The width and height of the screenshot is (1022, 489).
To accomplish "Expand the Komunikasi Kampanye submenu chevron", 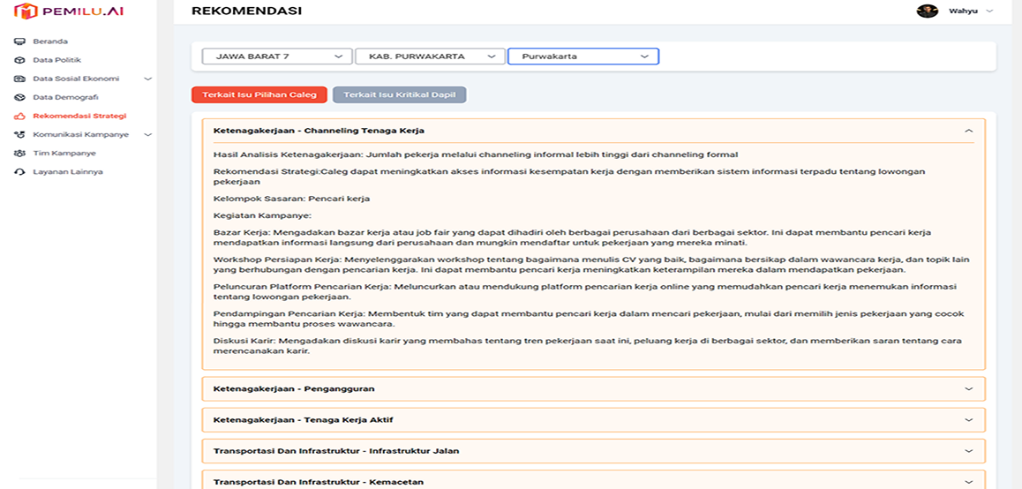I will coord(147,134).
